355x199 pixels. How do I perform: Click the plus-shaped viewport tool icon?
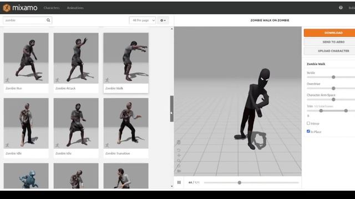[179, 155]
